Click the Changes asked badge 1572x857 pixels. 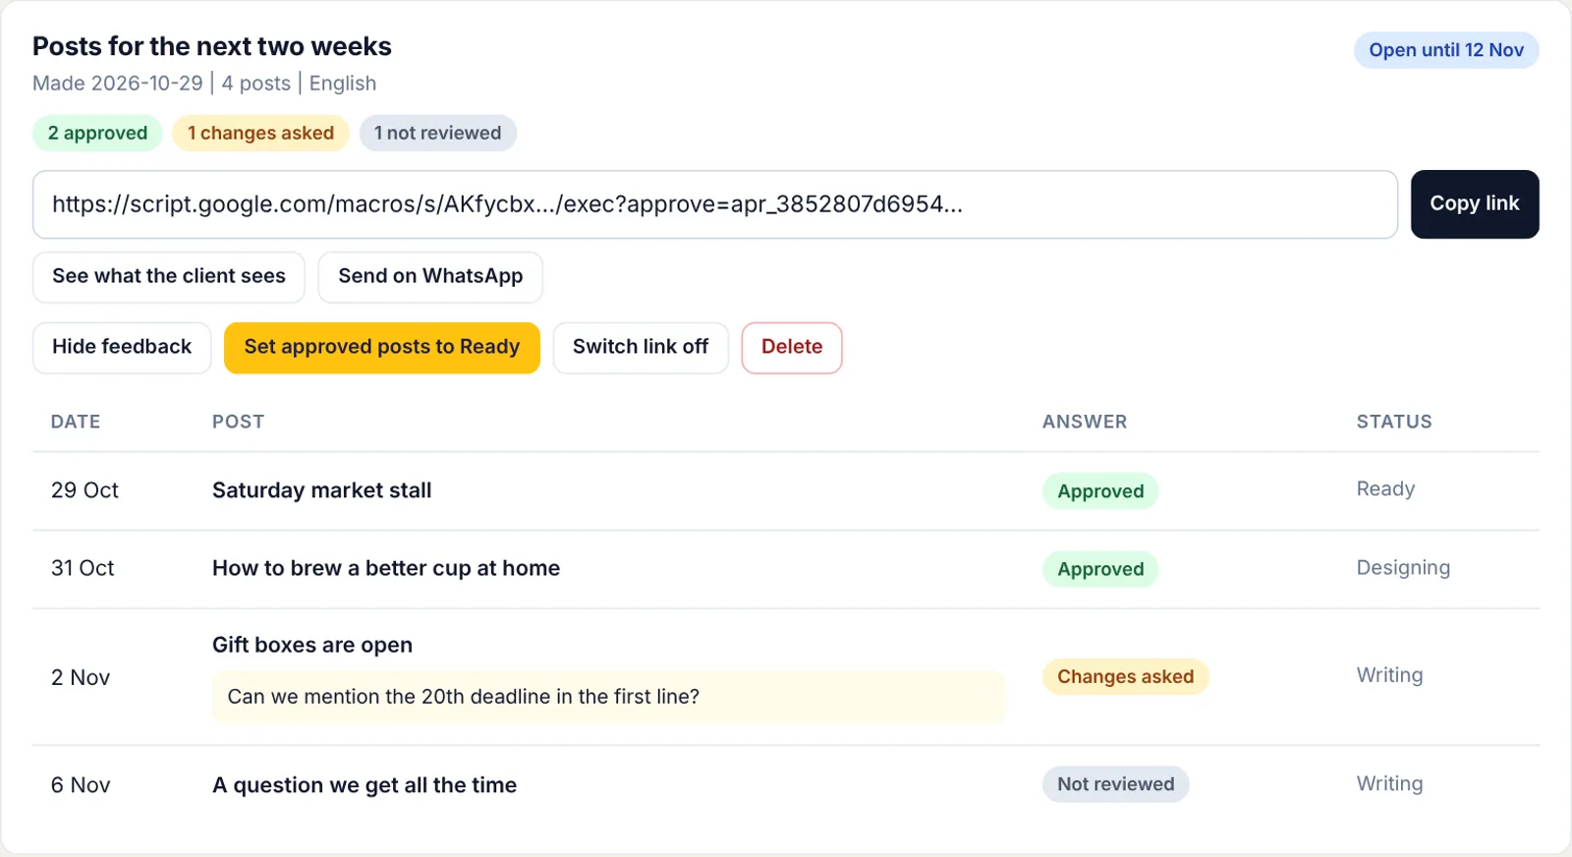(x=1125, y=676)
